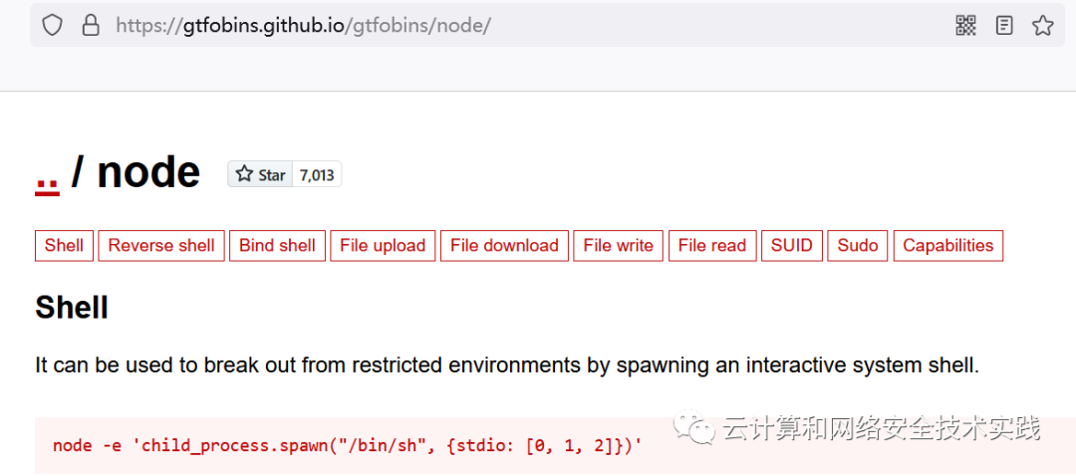This screenshot has height=476, width=1076.
Task: Toggle the reader view icon
Action: [1004, 26]
